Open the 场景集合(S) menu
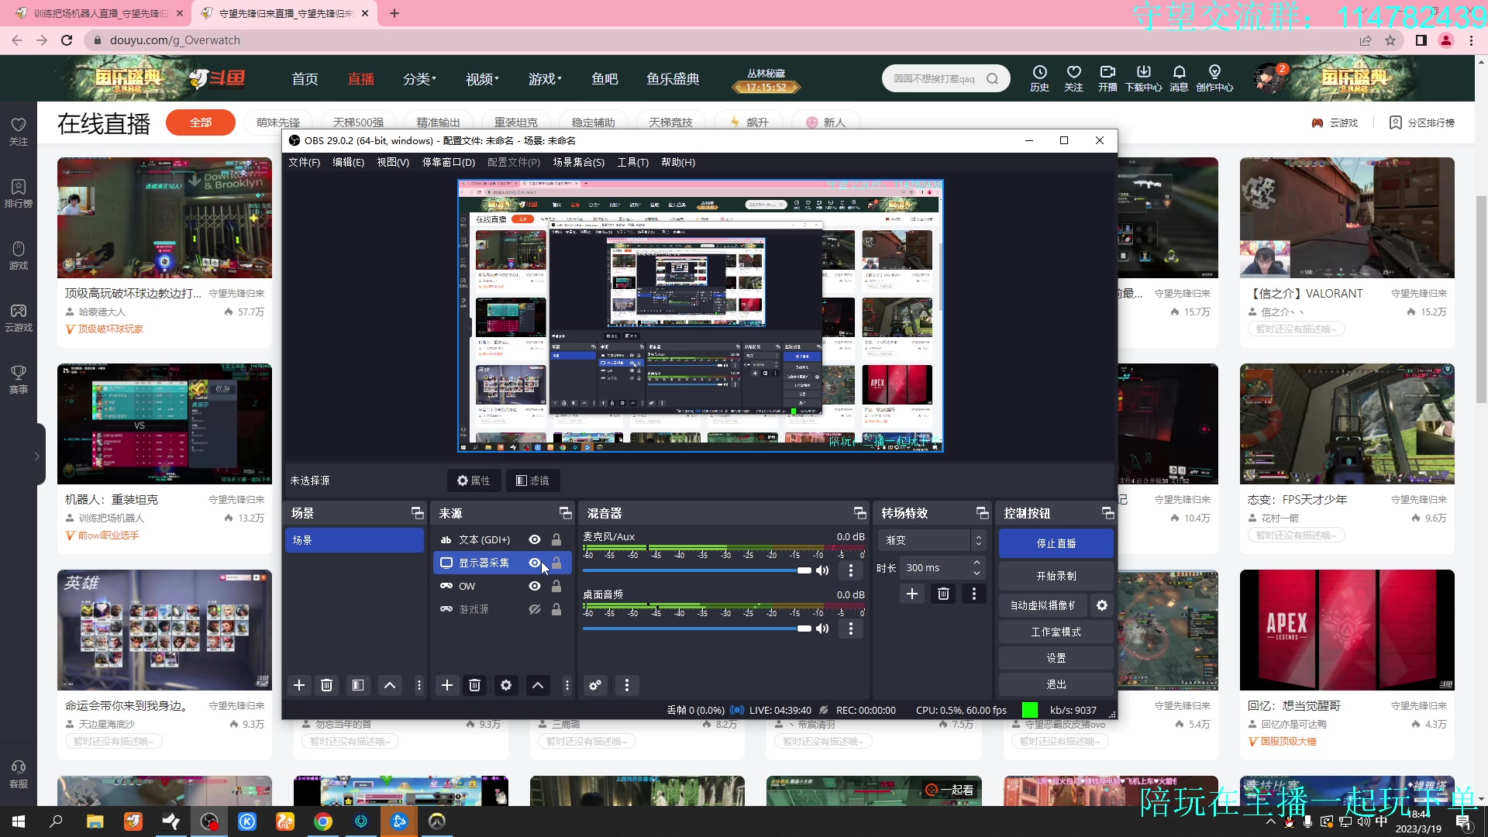 (578, 162)
